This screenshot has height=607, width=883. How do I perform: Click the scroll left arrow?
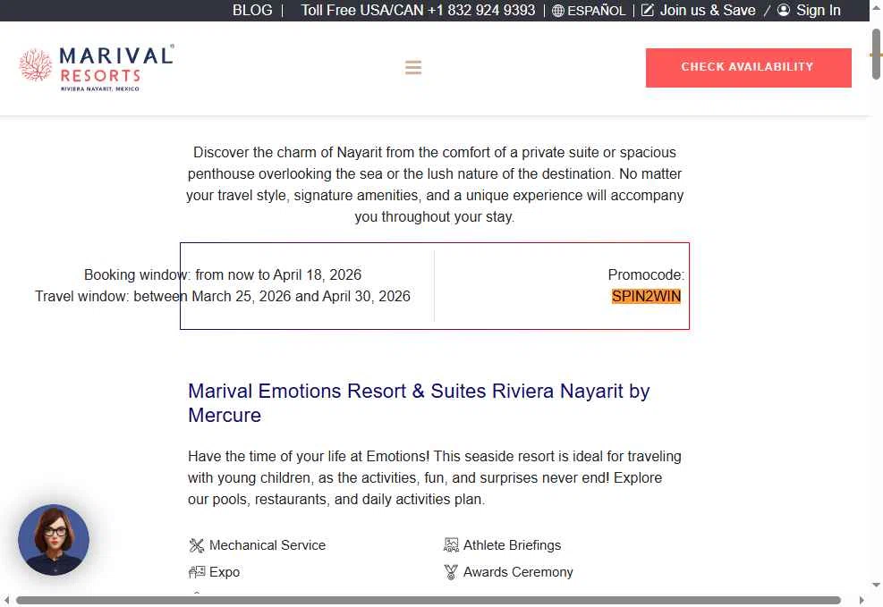pyautogui.click(x=6, y=600)
